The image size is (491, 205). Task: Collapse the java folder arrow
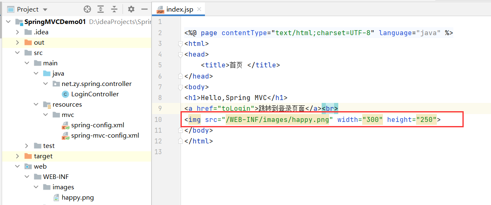(36, 74)
